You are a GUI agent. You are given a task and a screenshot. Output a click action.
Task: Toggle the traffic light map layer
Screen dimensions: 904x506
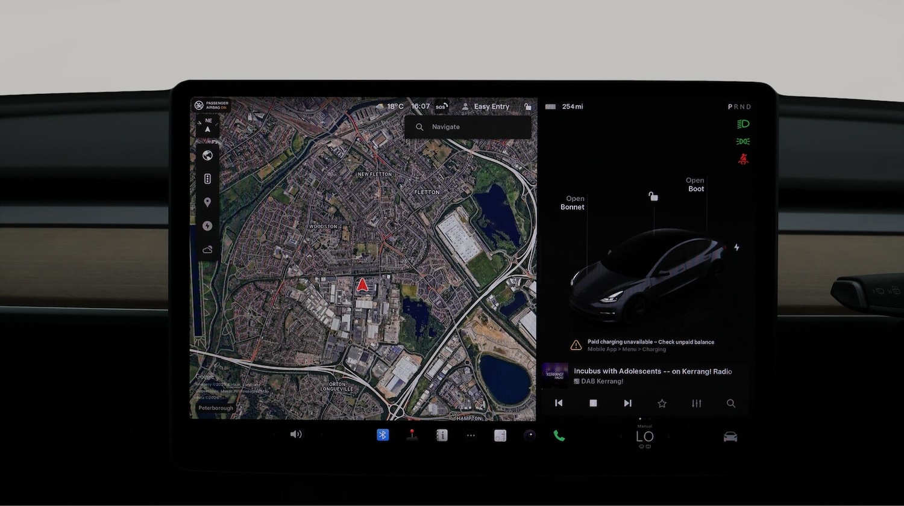pyautogui.click(x=207, y=179)
